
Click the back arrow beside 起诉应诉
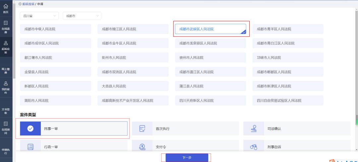click(20, 4)
